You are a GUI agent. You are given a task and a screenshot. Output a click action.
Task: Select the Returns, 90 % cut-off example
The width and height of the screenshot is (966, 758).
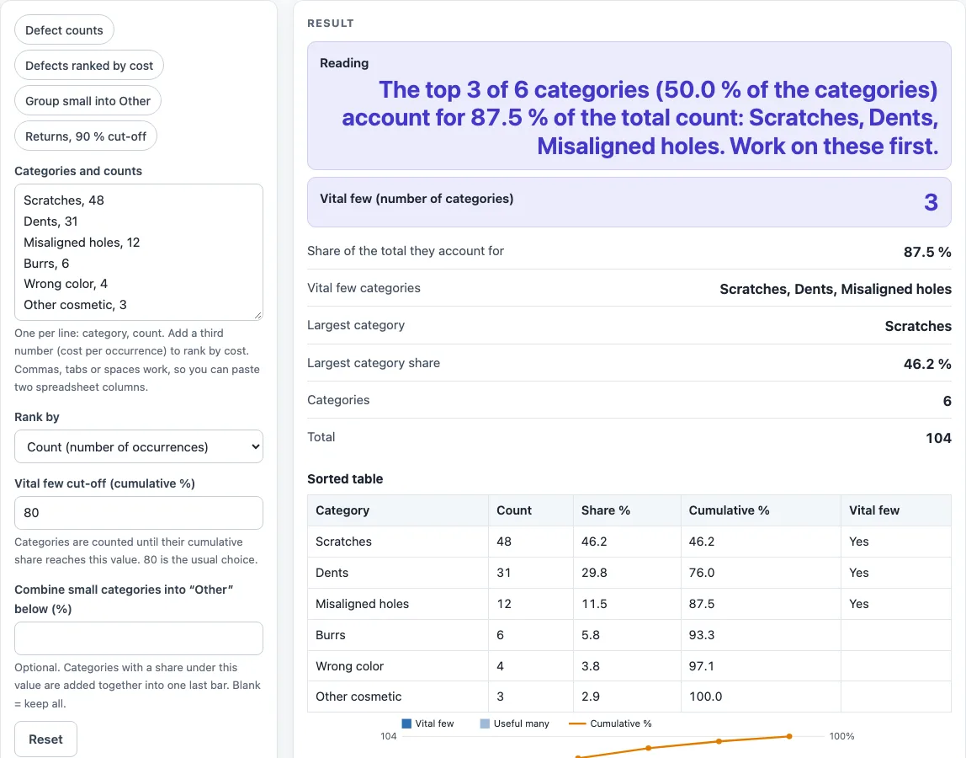point(86,136)
